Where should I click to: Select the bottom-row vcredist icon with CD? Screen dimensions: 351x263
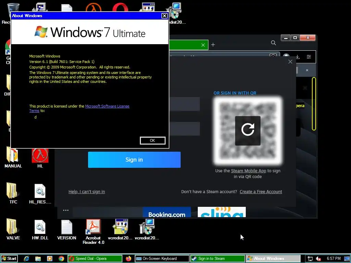pos(147,230)
